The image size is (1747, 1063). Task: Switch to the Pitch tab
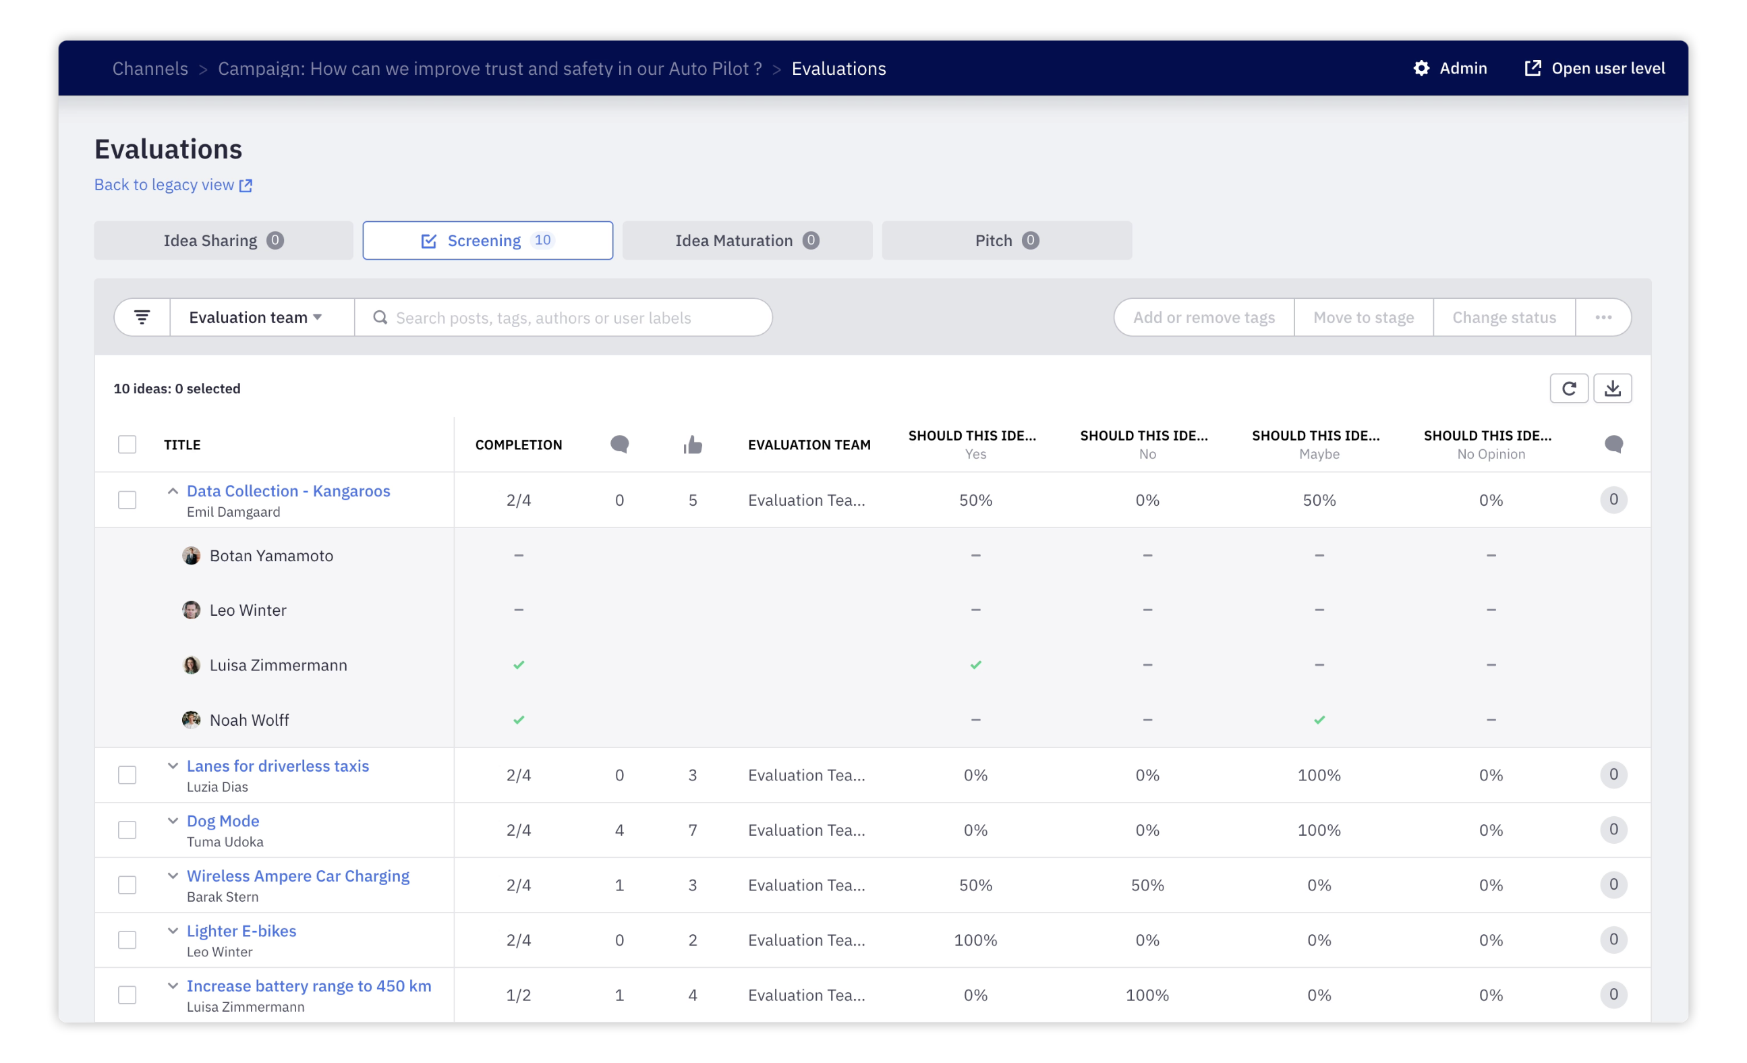1006,240
